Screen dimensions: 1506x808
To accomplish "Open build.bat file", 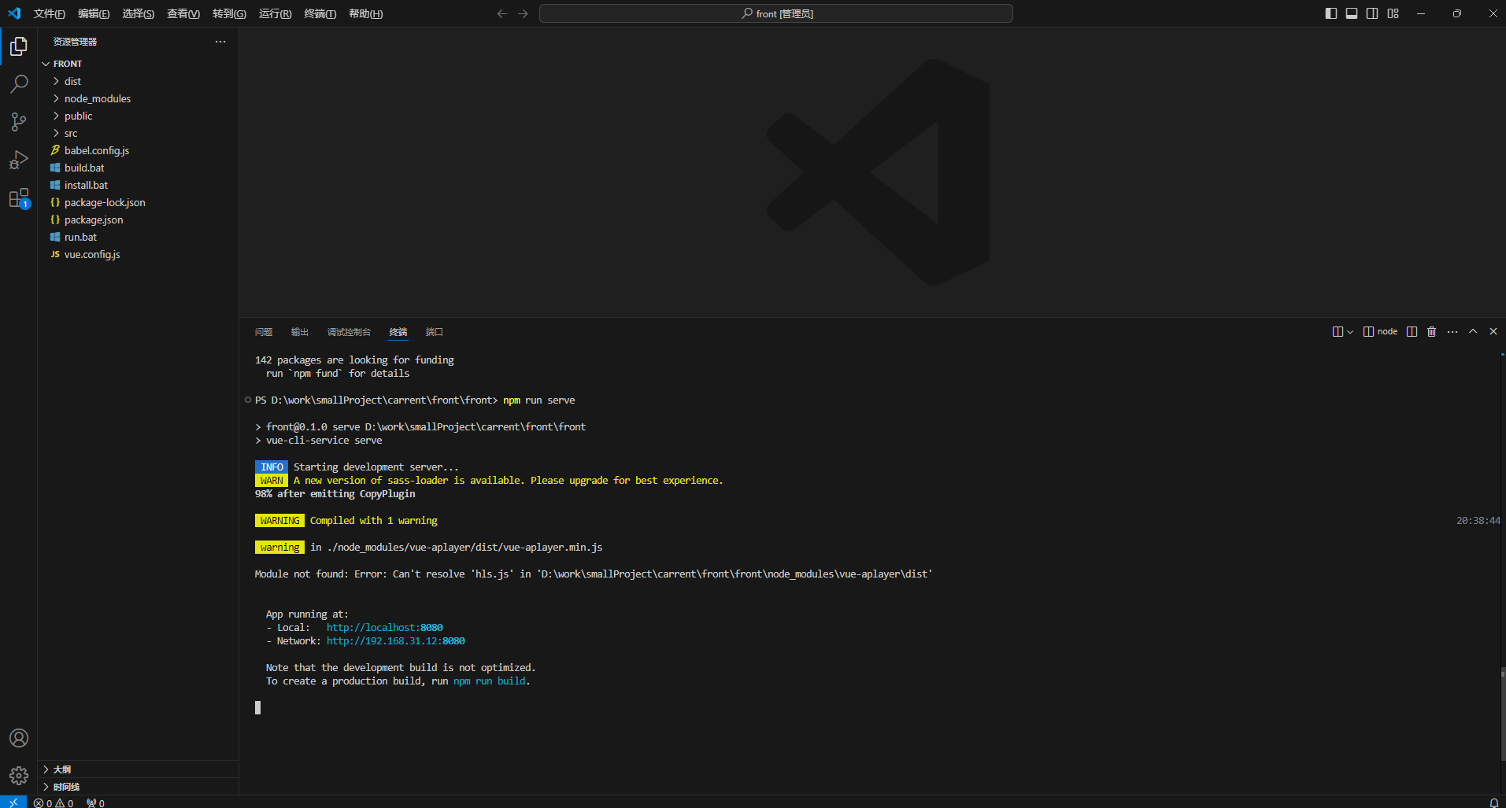I will click(x=138, y=168).
